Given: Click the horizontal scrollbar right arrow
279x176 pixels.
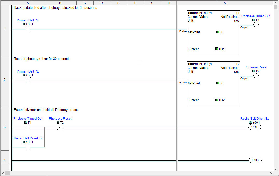Looking at the screenshot, I should click(271, 173).
